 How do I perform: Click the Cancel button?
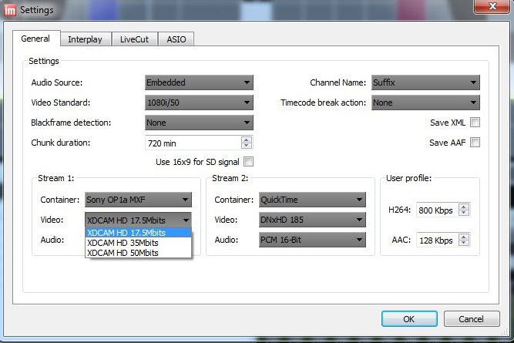click(x=472, y=319)
